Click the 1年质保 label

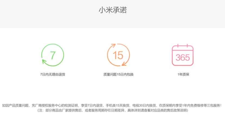click(x=183, y=75)
